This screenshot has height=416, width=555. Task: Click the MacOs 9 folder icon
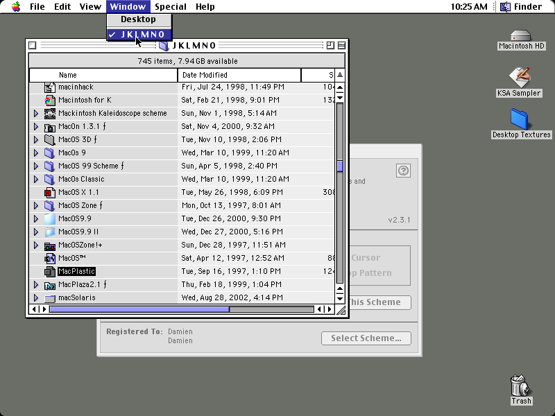tap(50, 153)
